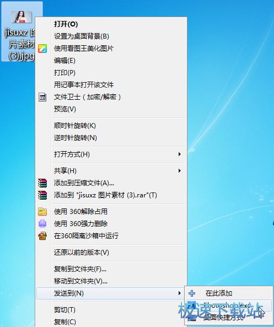Click the jisuxz 图片素材 (3).jpg thumbnail
The height and width of the screenshot is (327, 274).
(22, 17)
